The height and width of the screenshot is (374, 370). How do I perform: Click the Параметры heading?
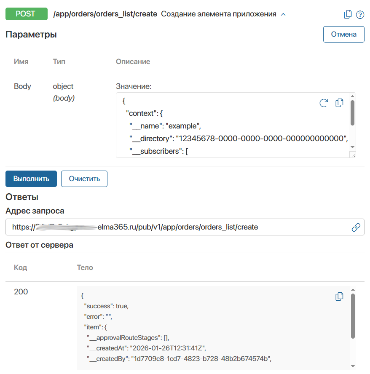tap(31, 35)
